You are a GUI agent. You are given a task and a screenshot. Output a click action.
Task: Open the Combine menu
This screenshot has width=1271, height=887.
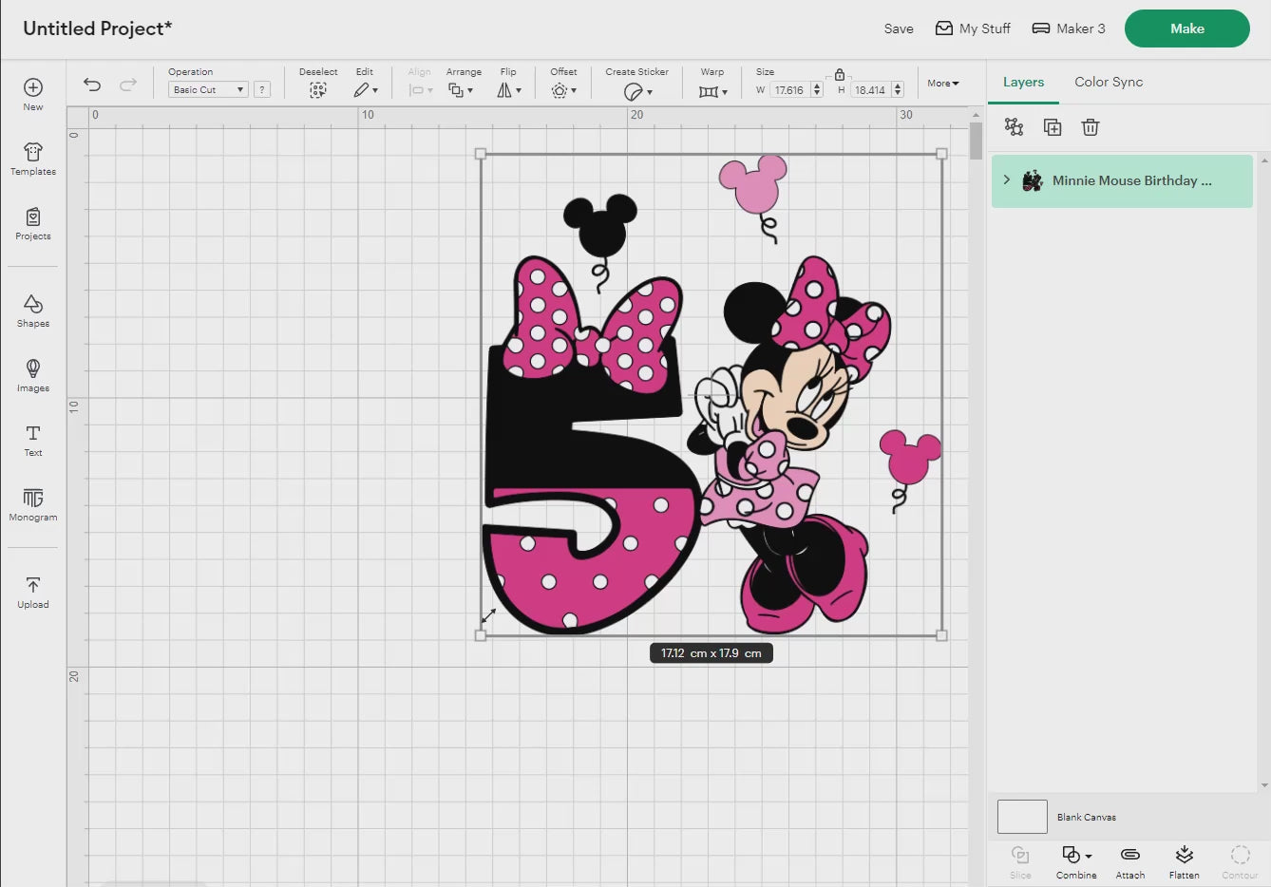(x=1076, y=862)
